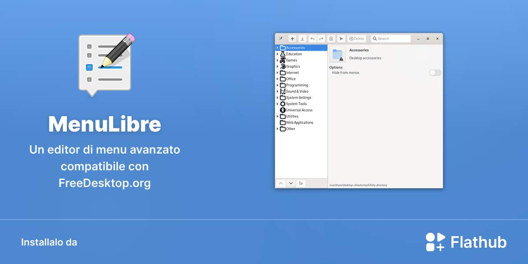Expand the Education category arrow
This screenshot has width=528, height=264.
point(277,54)
